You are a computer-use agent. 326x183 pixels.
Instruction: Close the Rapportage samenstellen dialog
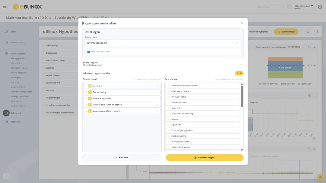(x=242, y=23)
